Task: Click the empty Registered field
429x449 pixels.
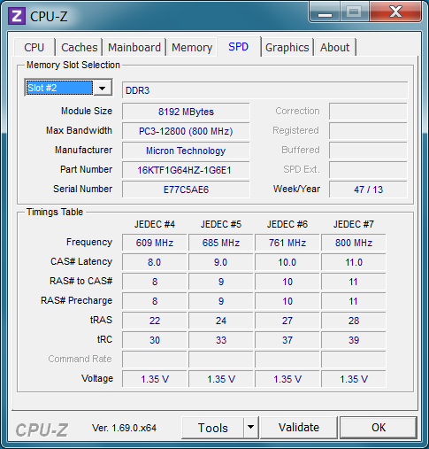Action: [x=368, y=131]
